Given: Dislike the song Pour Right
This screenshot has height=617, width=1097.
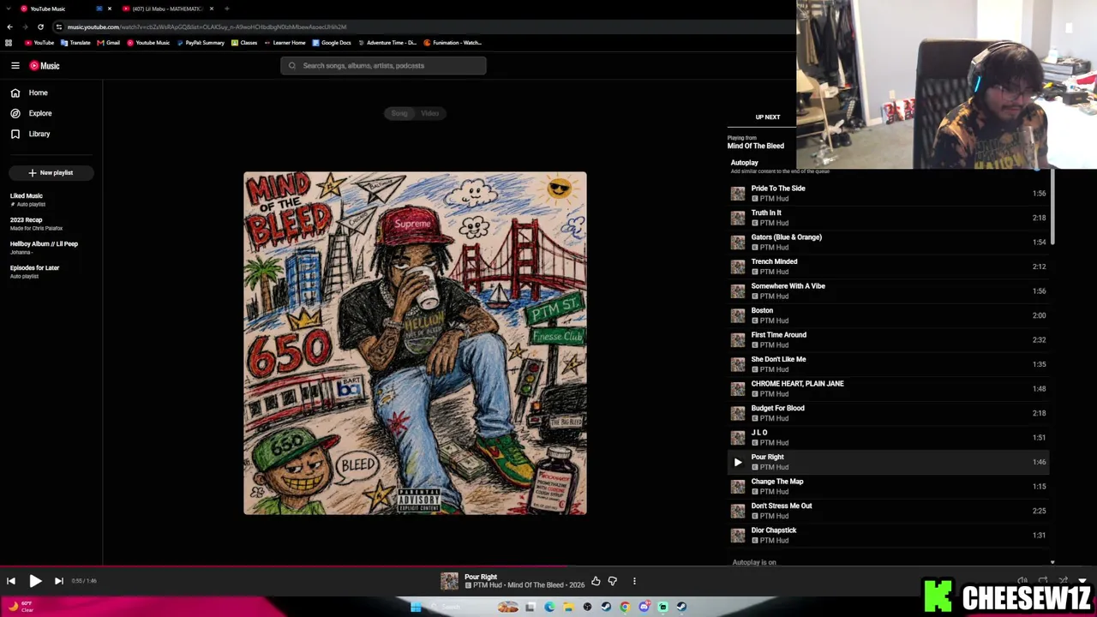Looking at the screenshot, I should coord(612,581).
